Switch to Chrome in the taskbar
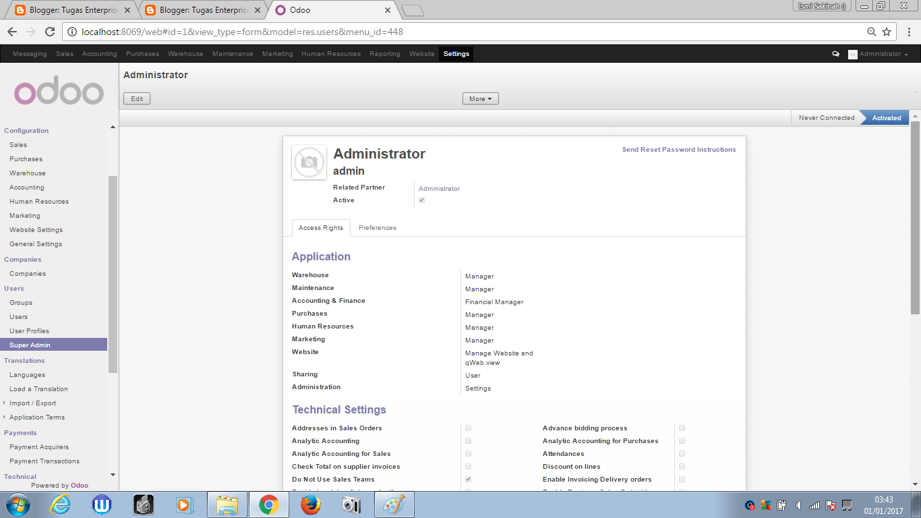Image resolution: width=921 pixels, height=518 pixels. tap(269, 505)
